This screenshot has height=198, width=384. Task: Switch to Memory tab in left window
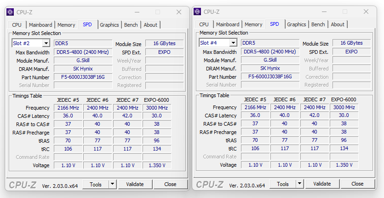tap(66, 25)
